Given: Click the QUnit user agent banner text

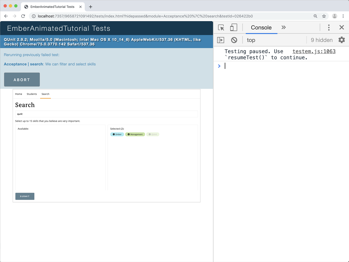Looking at the screenshot, I should click(102, 42).
